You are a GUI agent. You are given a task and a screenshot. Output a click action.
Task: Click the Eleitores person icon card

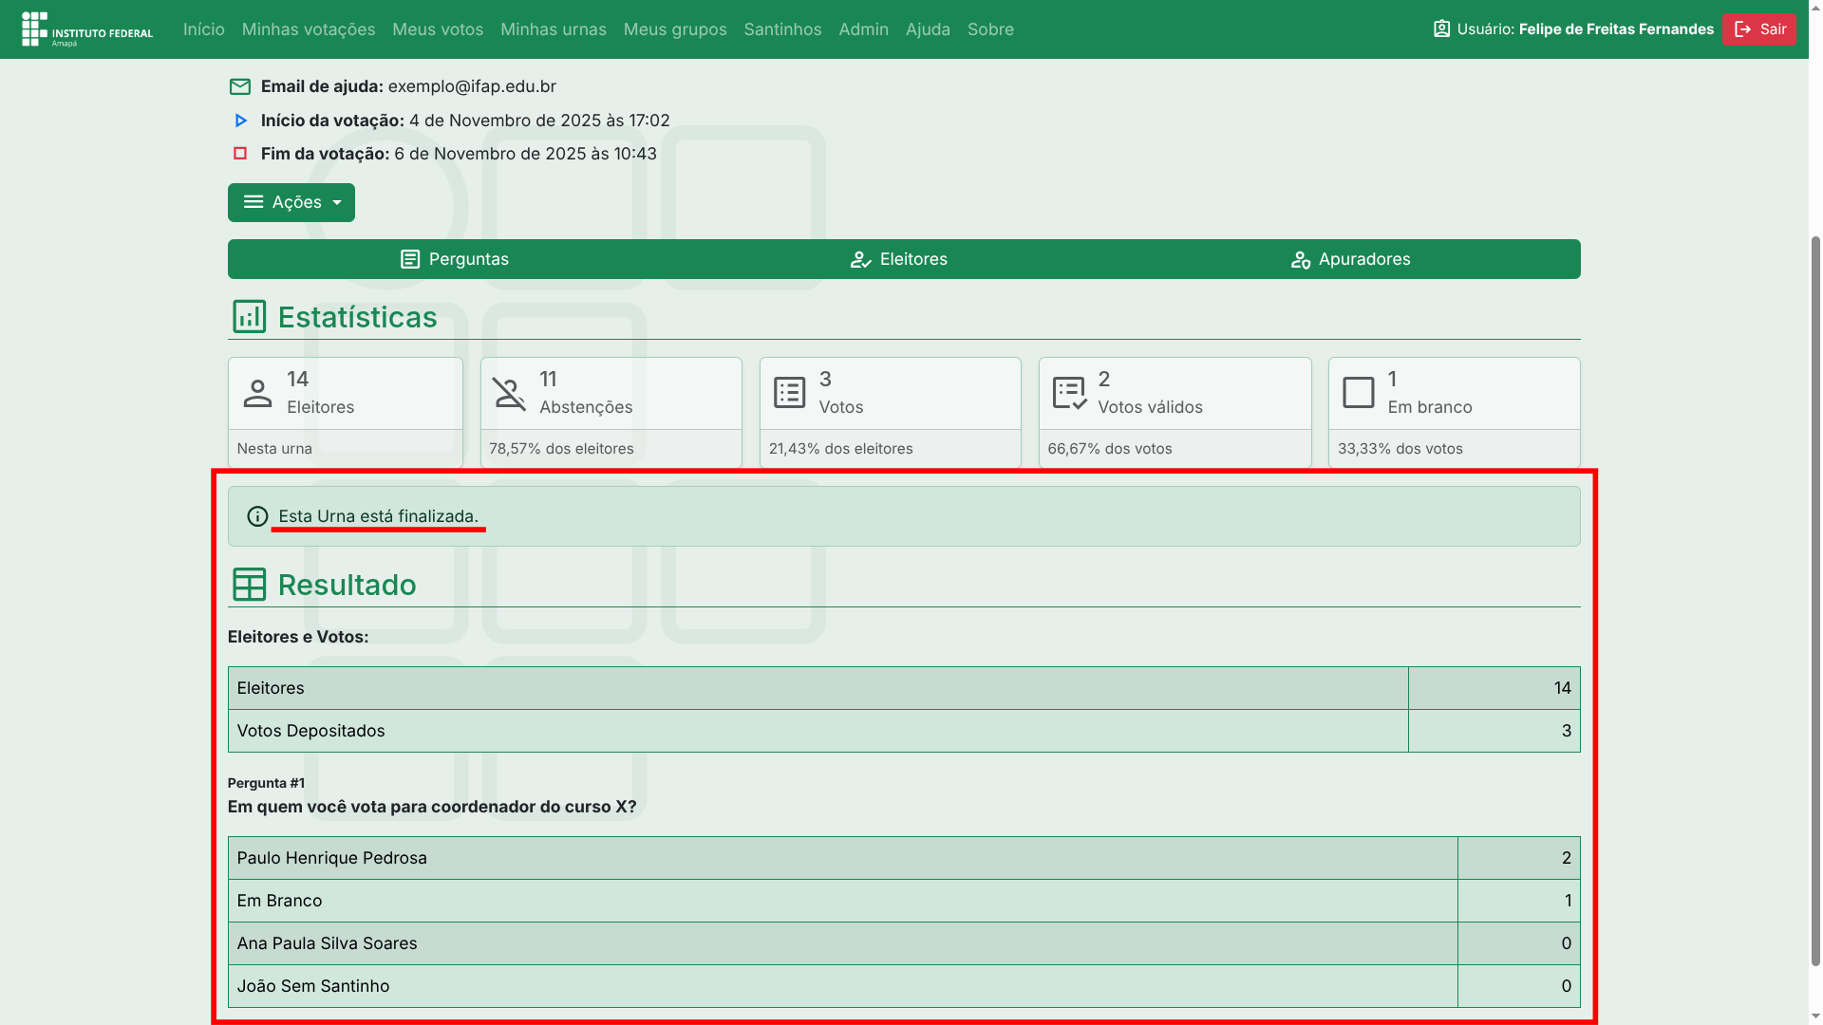(x=257, y=393)
